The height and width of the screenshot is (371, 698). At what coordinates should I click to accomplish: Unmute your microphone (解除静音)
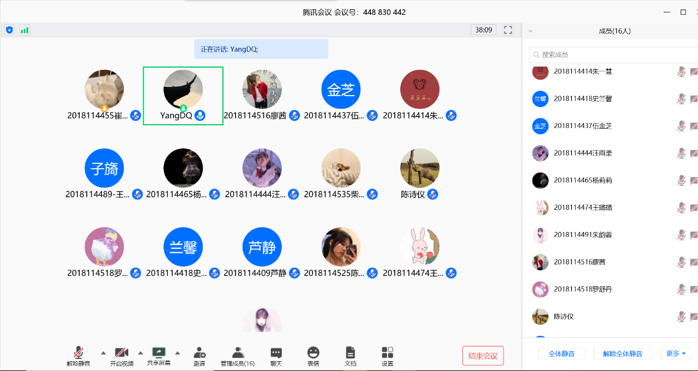[79, 352]
